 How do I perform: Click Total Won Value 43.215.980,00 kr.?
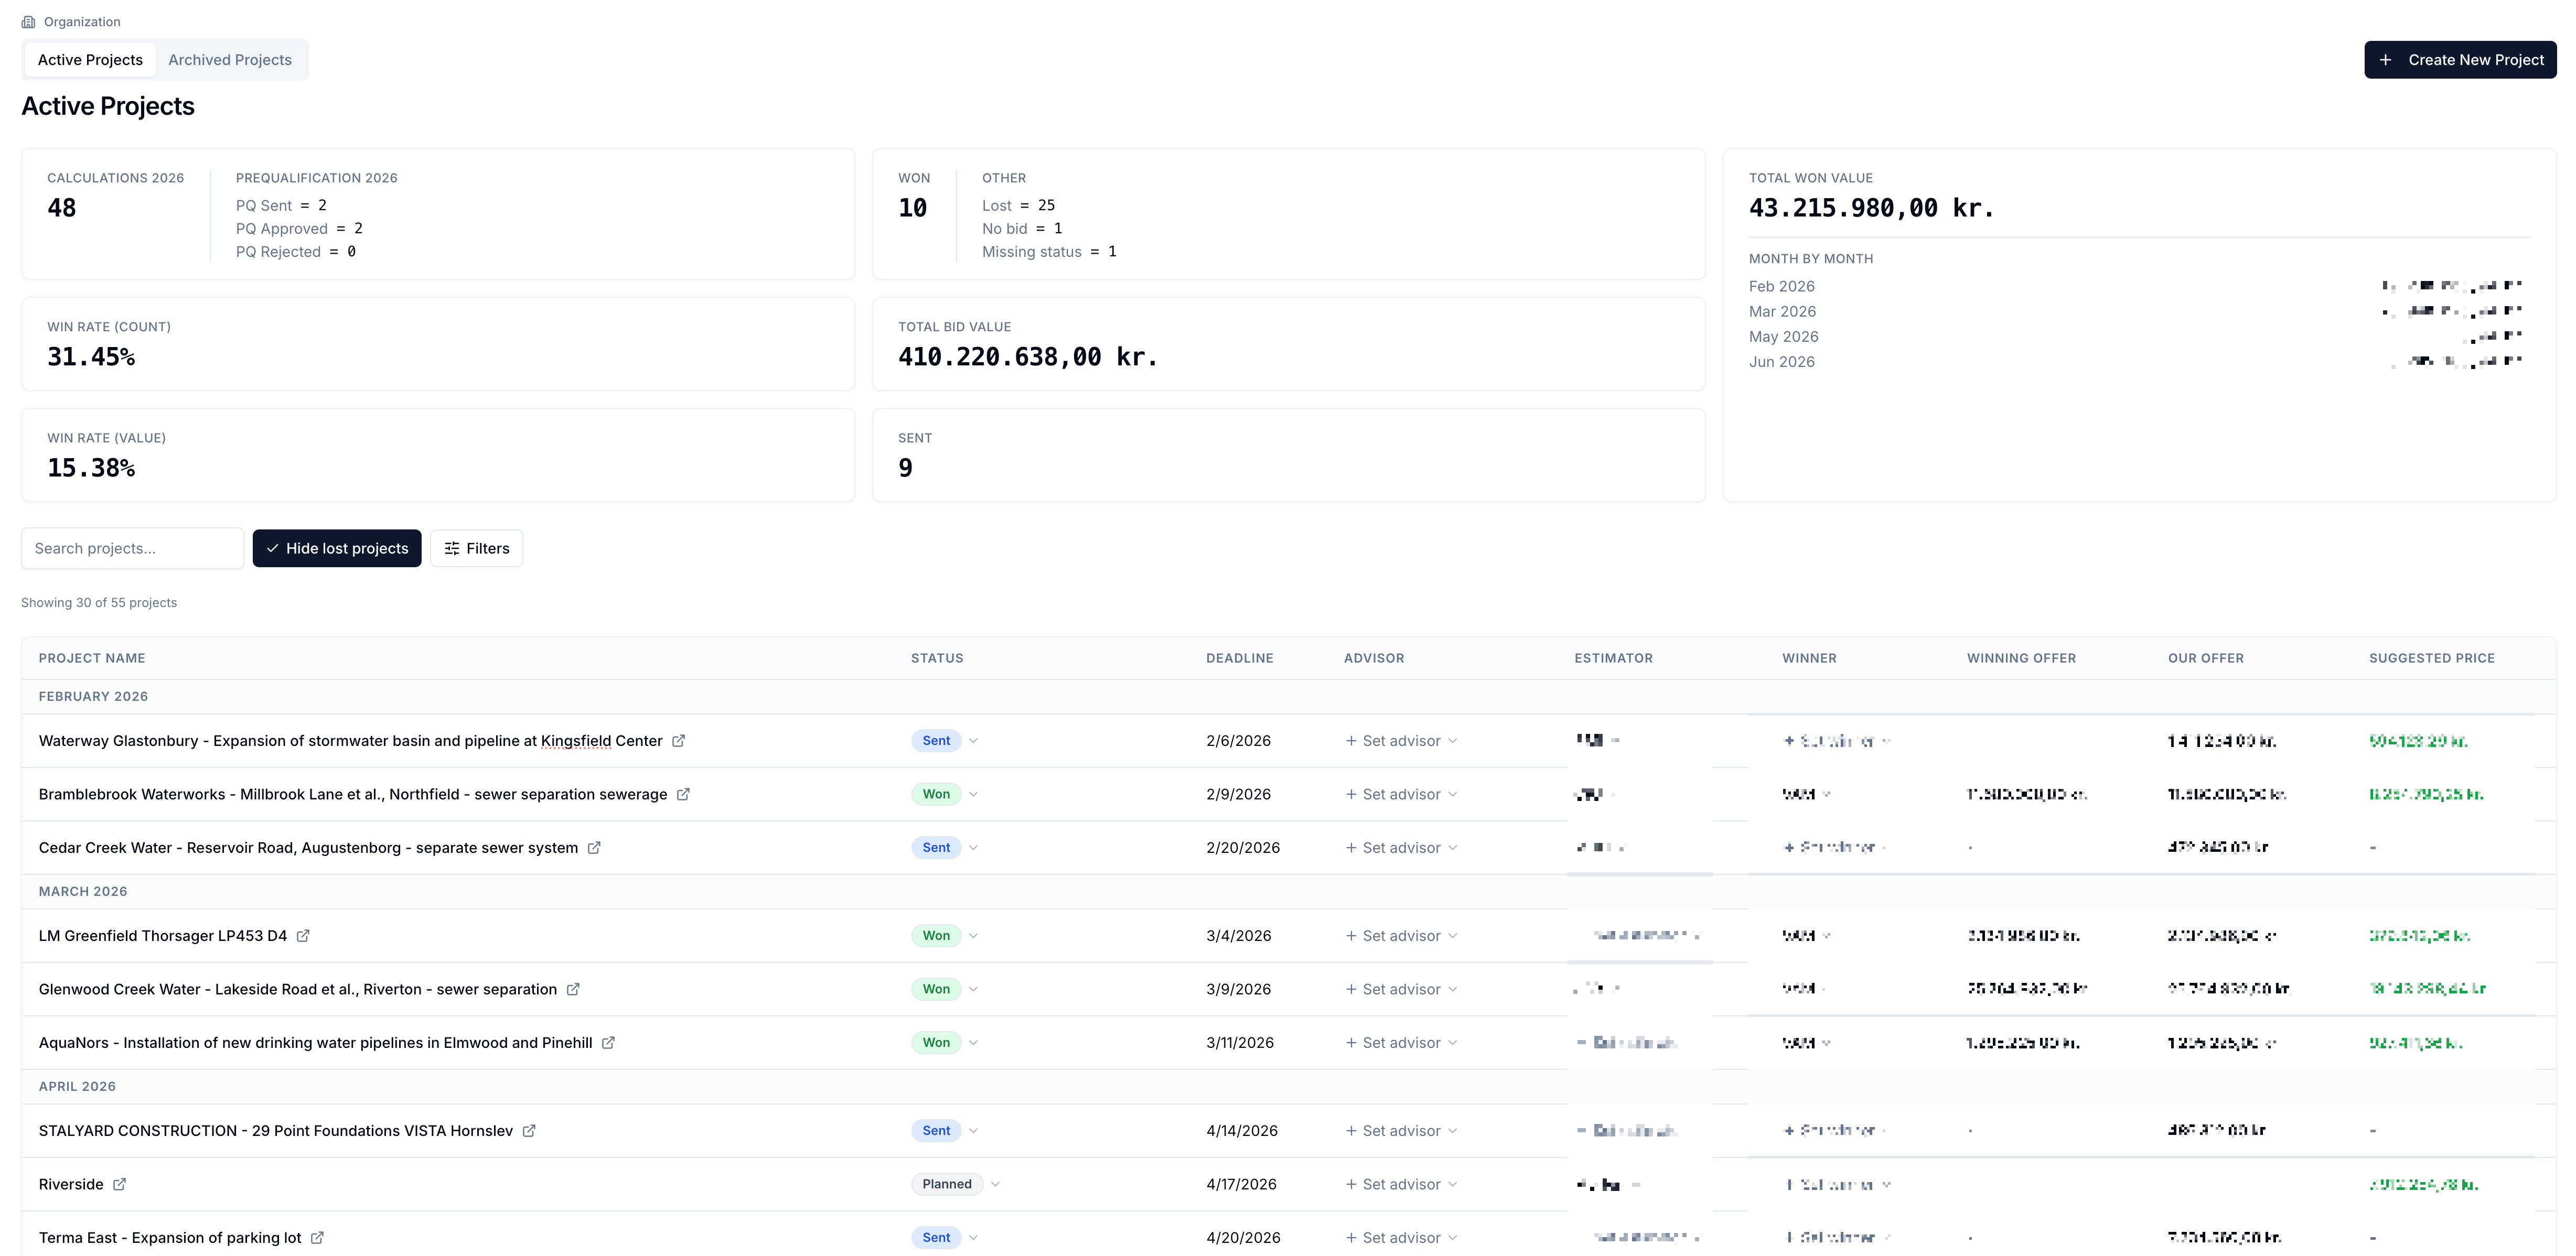click(1871, 208)
